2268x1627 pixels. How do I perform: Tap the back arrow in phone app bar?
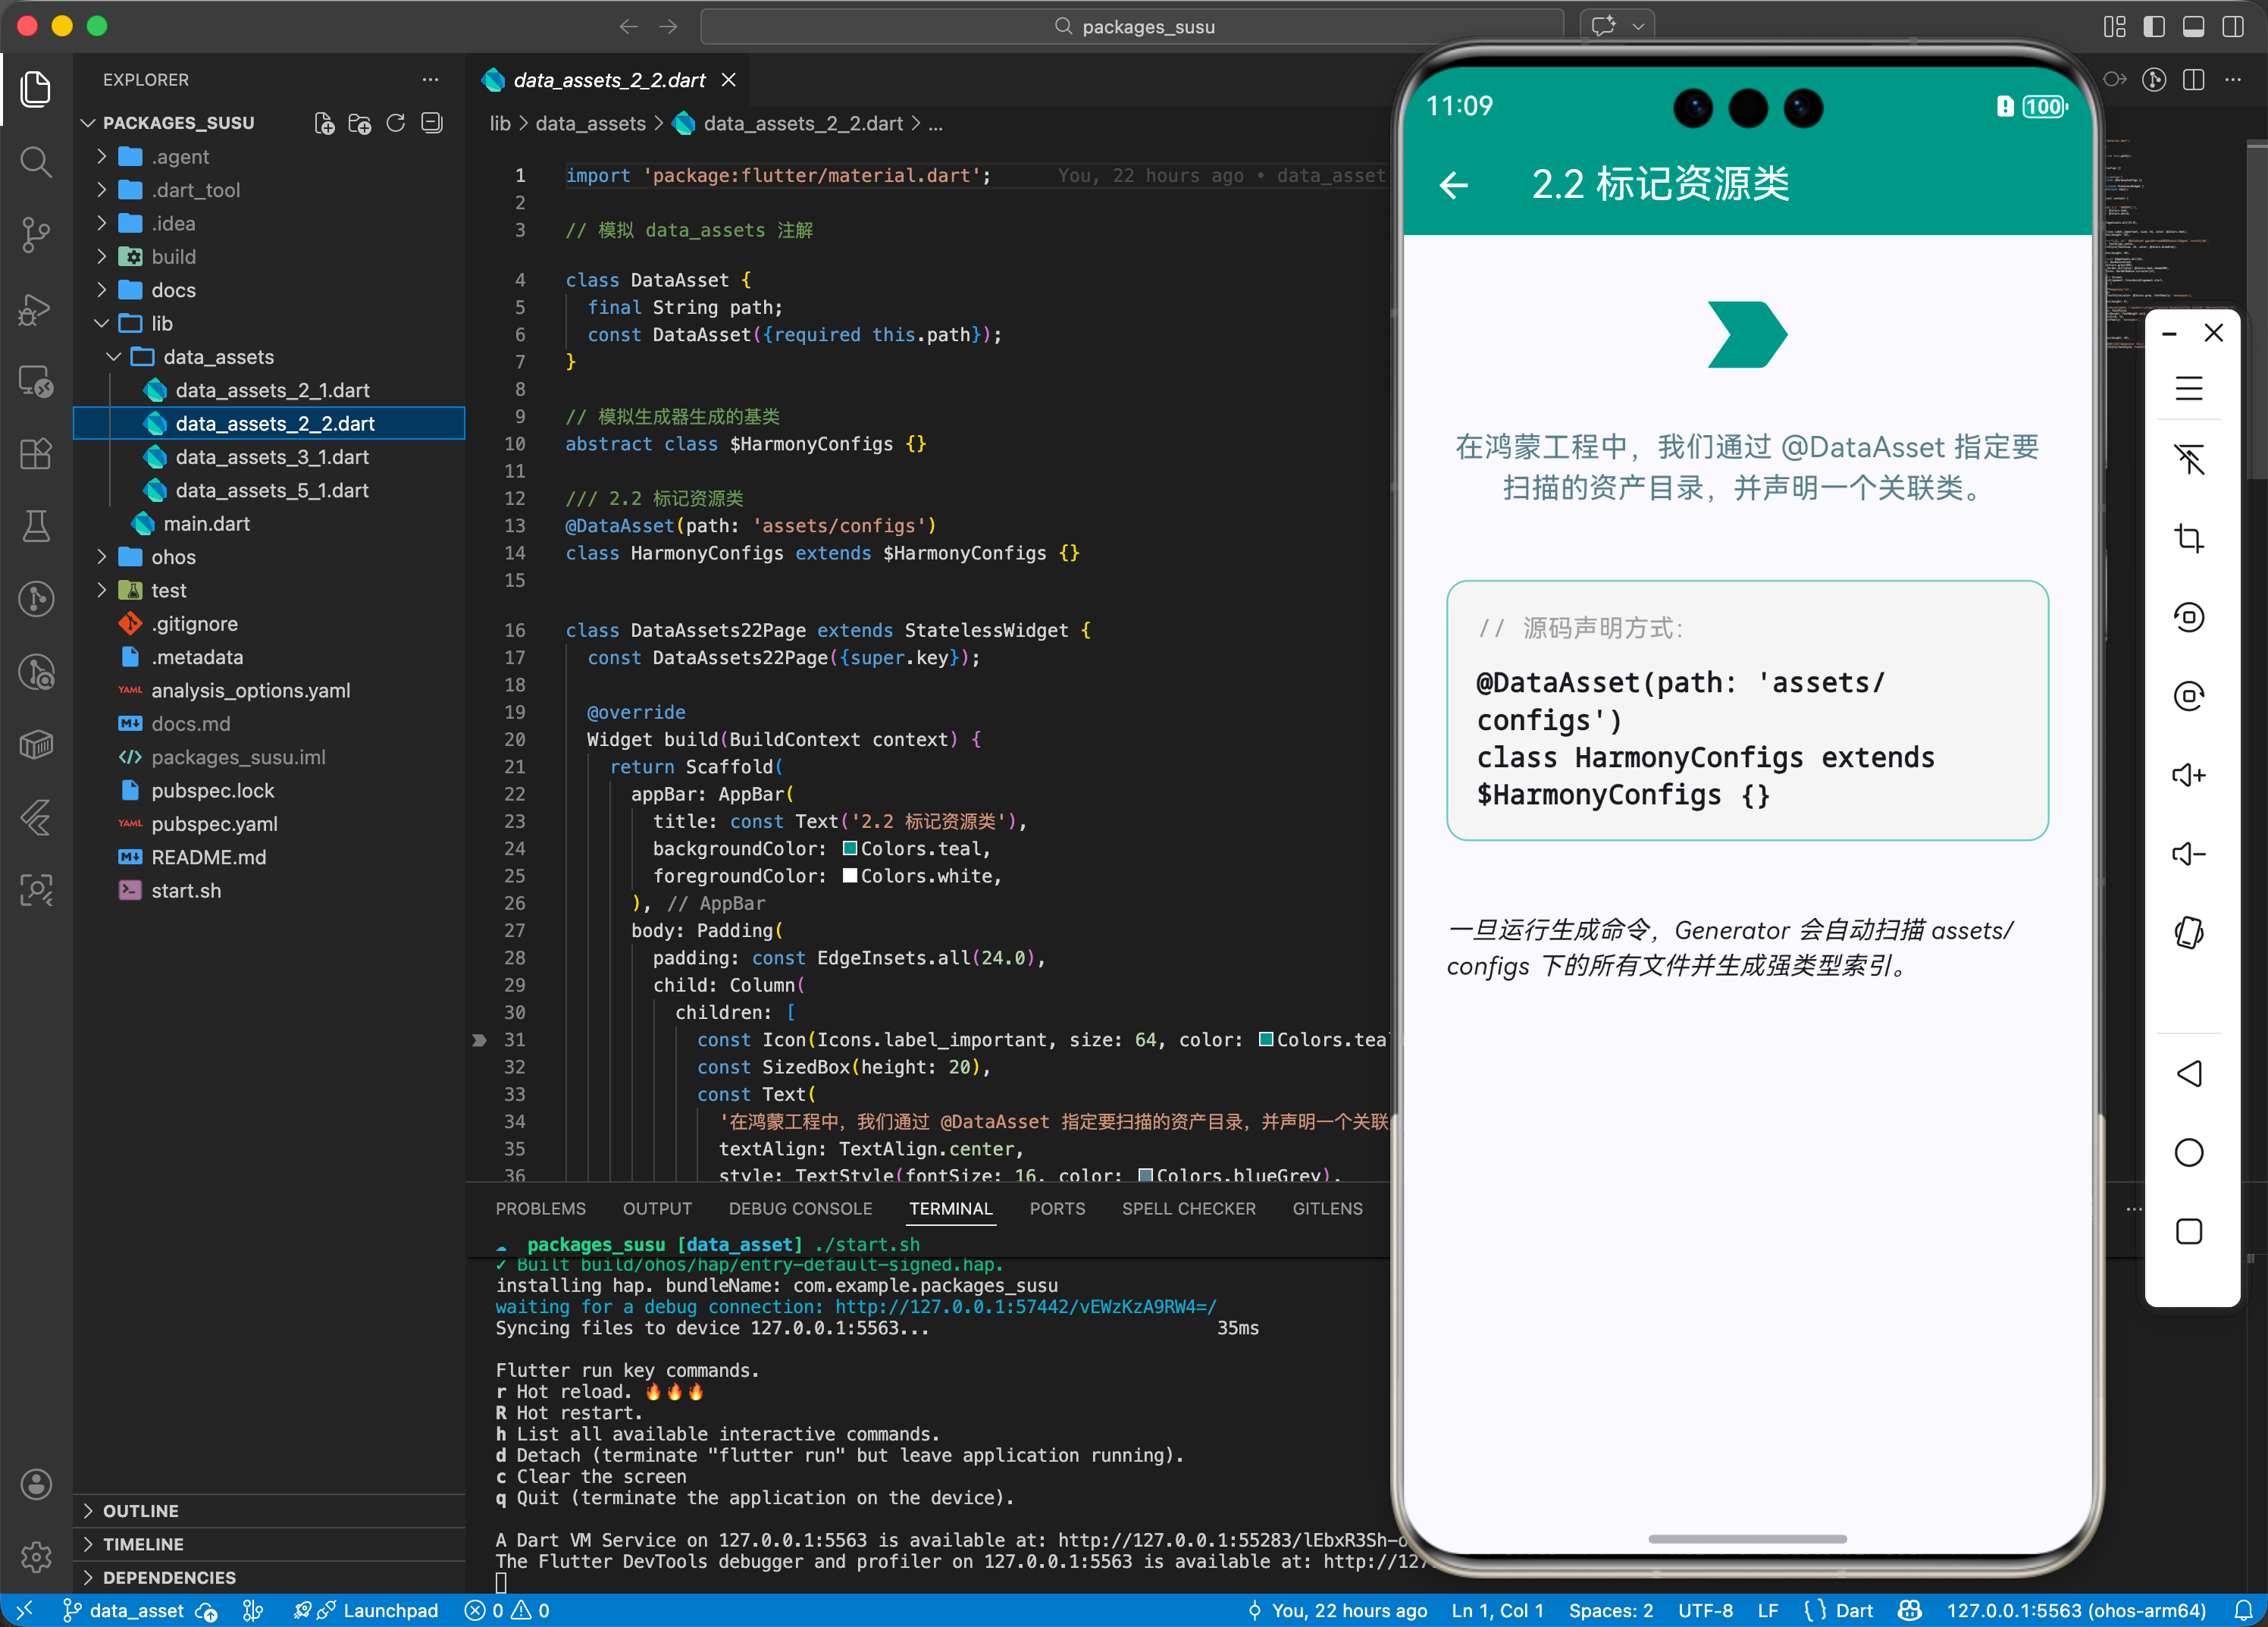click(x=1453, y=184)
